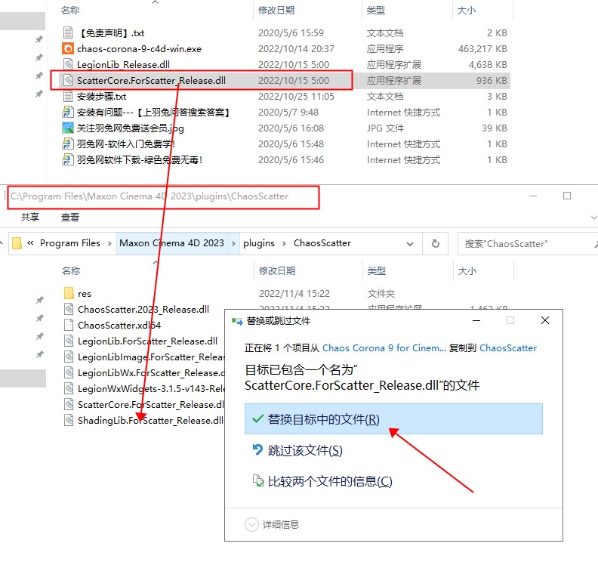Image resolution: width=598 pixels, height=565 pixels.
Task: Click Program Files breadcrumb segment
Action: point(70,243)
